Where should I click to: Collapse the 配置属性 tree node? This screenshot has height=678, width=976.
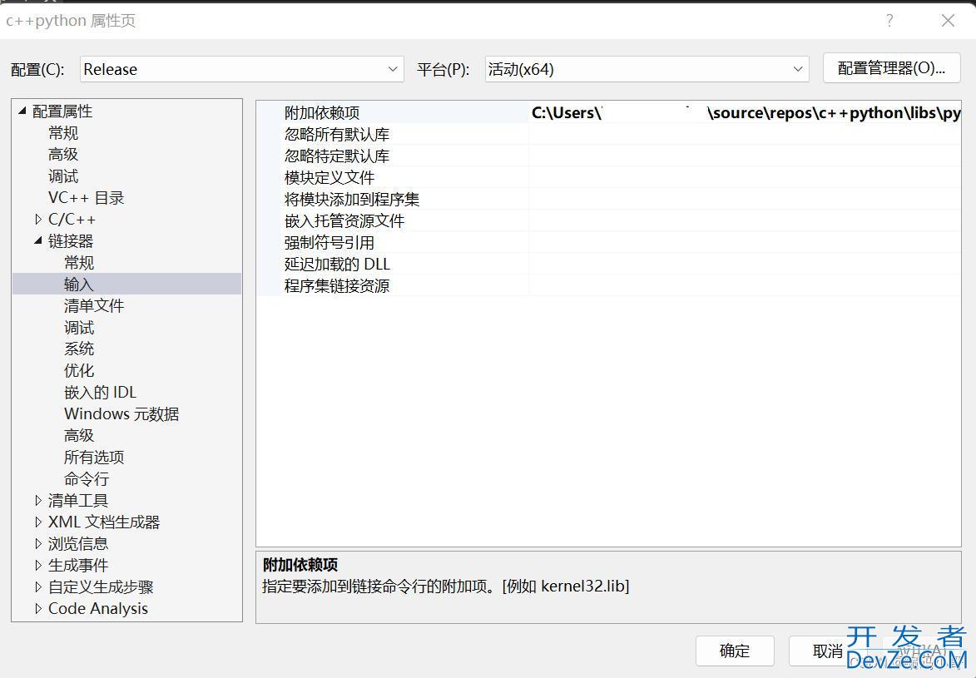[x=22, y=111]
